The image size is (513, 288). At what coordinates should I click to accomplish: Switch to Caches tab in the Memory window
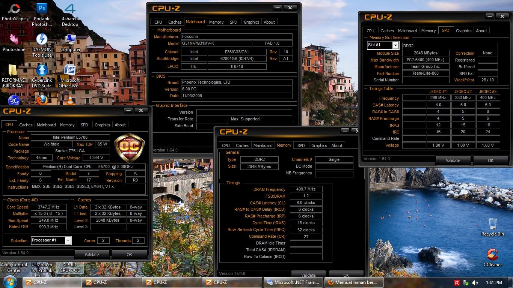coord(242,145)
